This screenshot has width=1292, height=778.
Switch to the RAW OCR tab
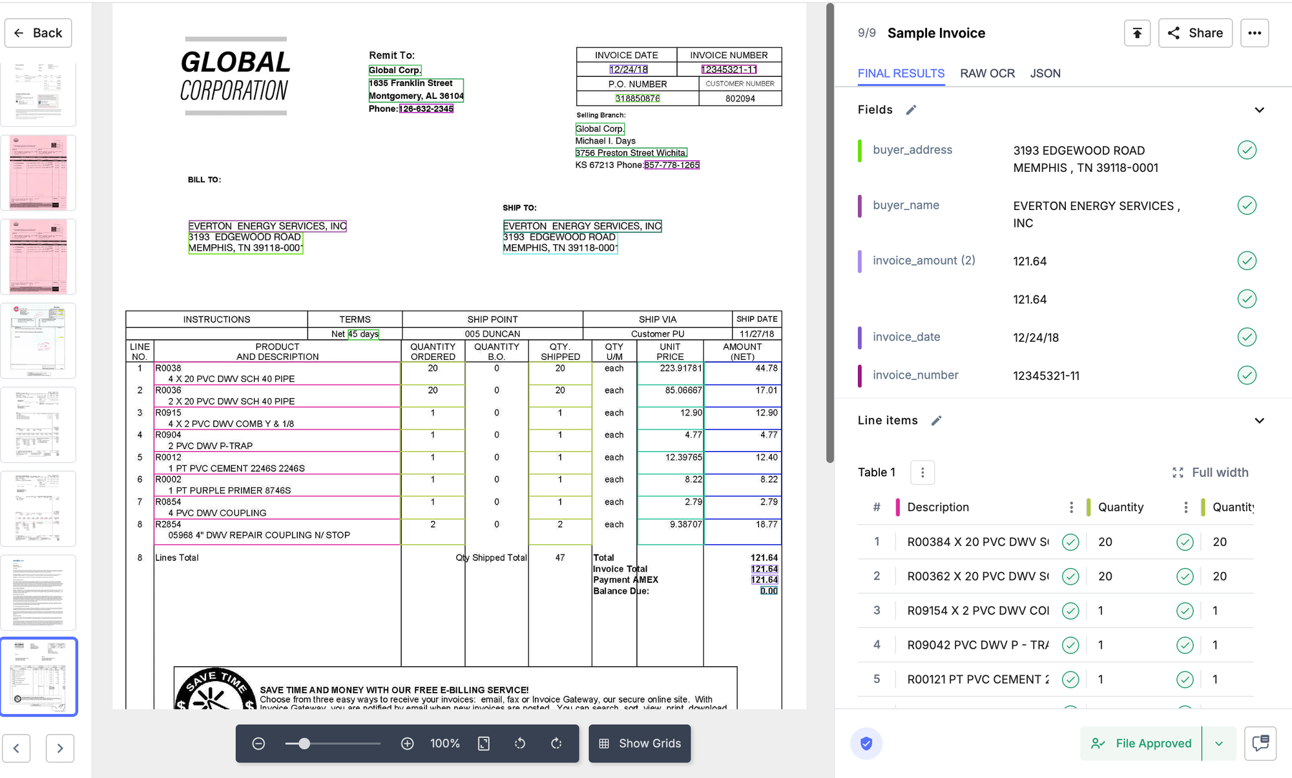tap(987, 73)
